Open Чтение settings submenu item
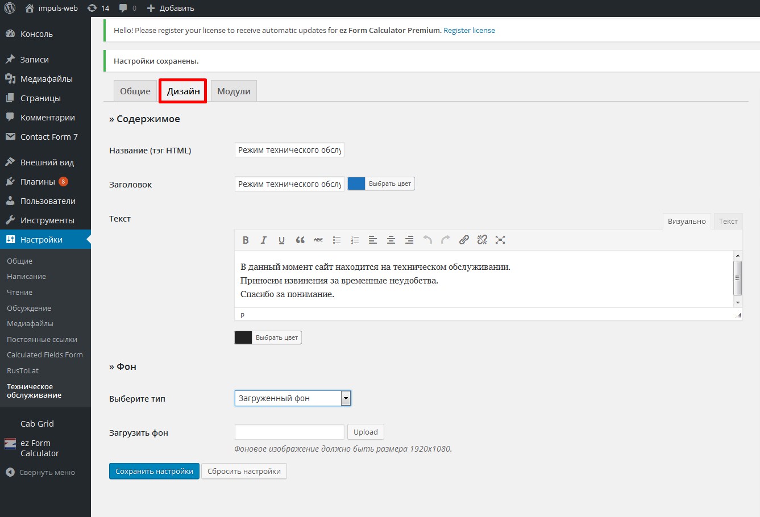760x517 pixels. point(20,293)
